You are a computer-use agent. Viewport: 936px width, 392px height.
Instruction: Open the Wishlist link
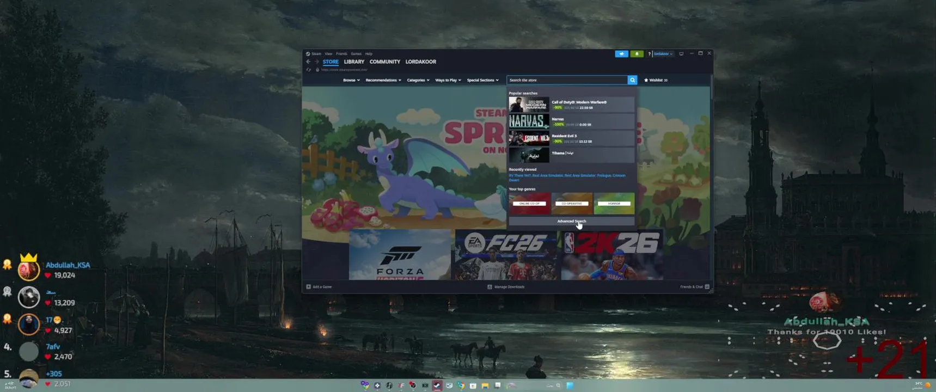[x=656, y=80]
